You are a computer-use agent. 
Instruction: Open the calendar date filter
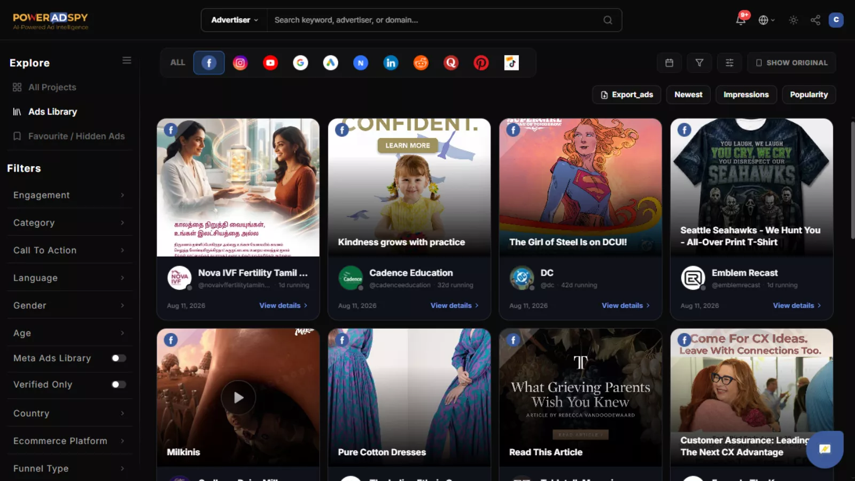pos(669,63)
